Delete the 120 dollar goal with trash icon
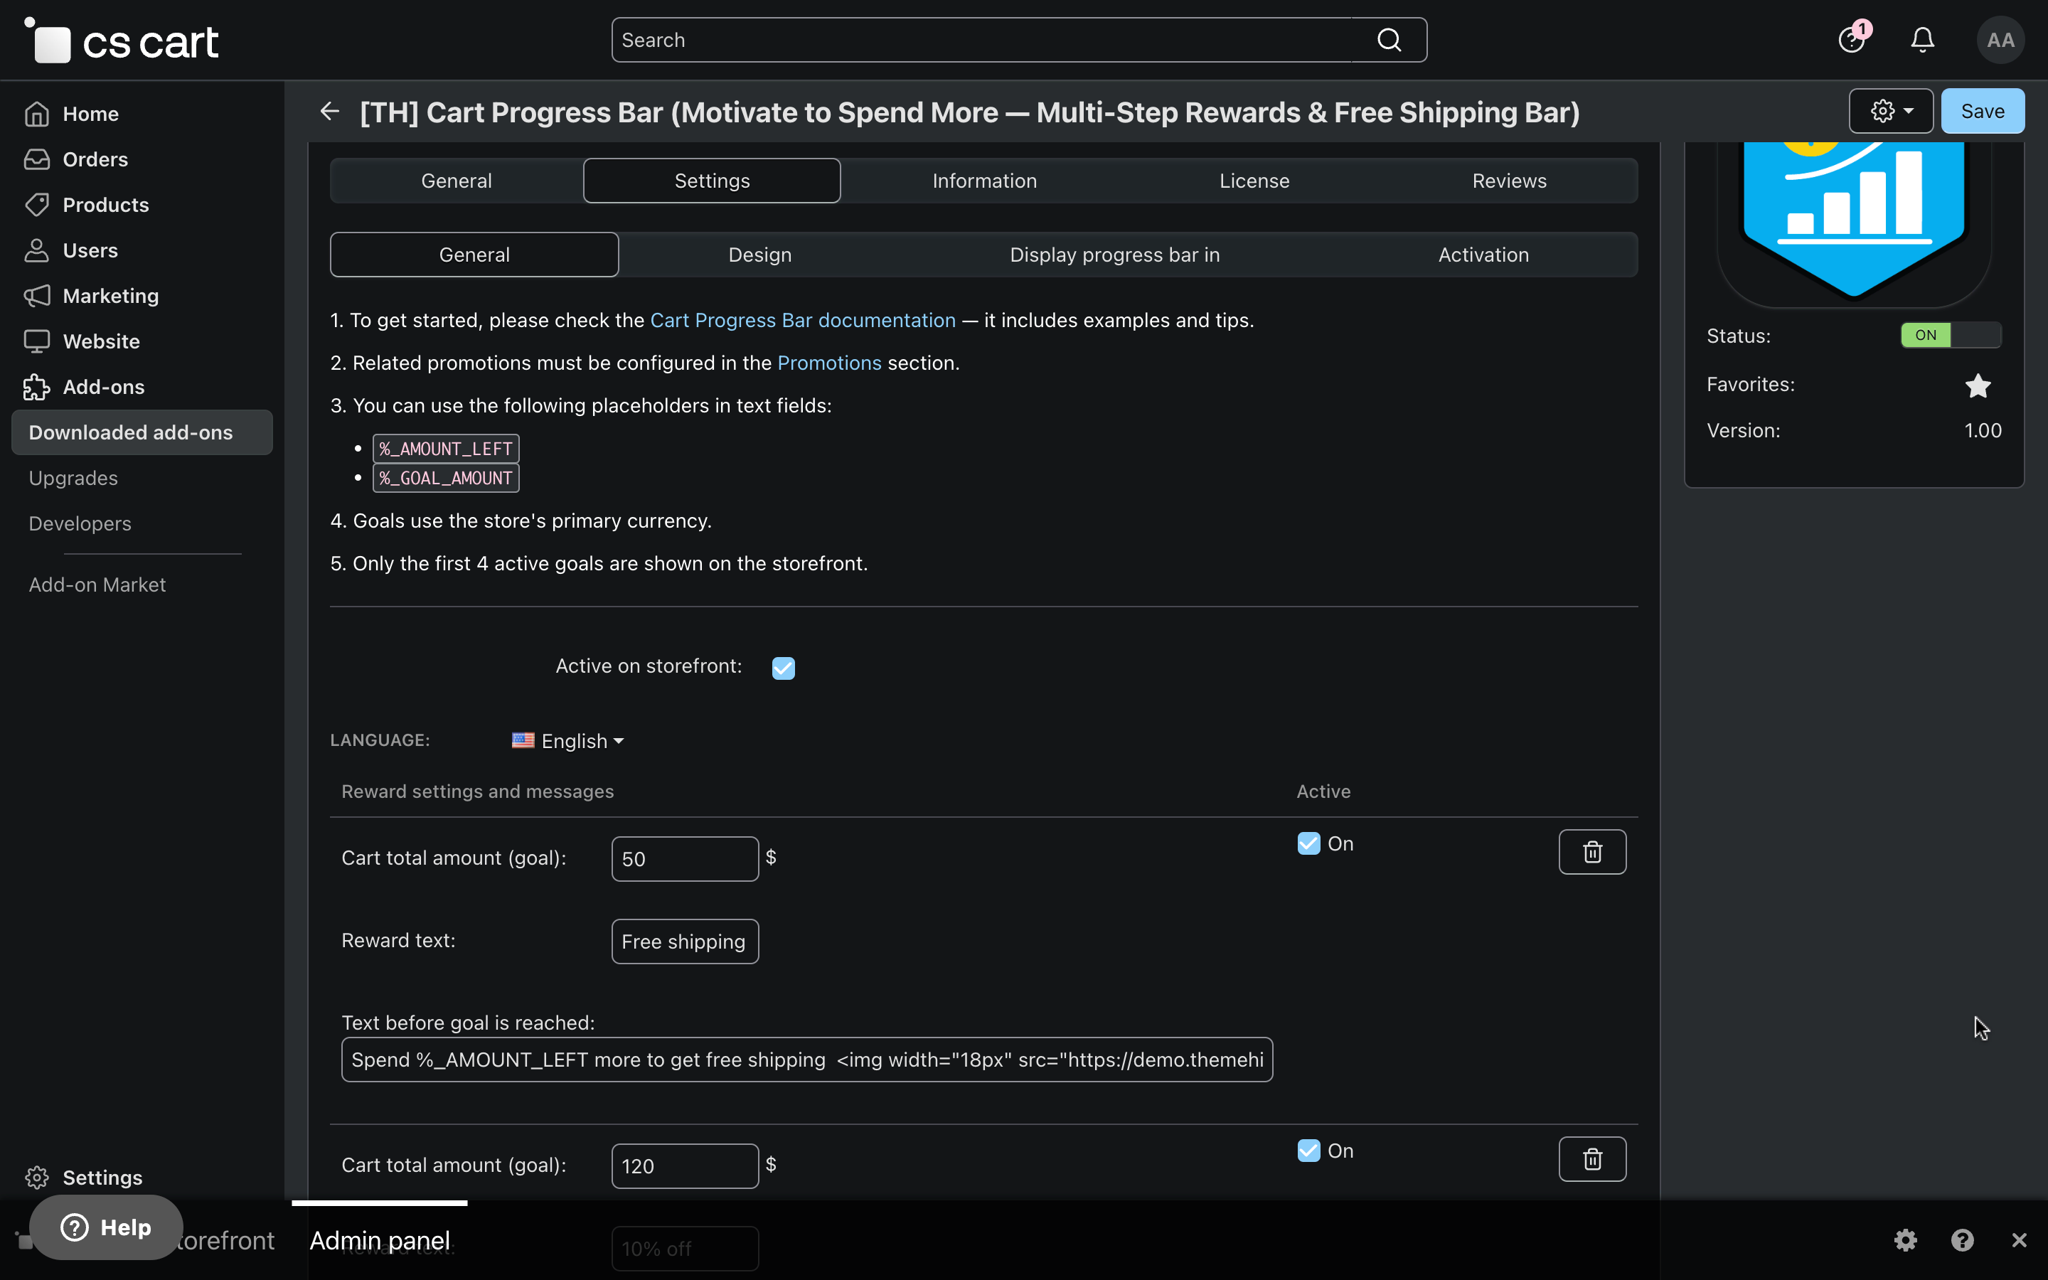The image size is (2048, 1280). tap(1592, 1159)
